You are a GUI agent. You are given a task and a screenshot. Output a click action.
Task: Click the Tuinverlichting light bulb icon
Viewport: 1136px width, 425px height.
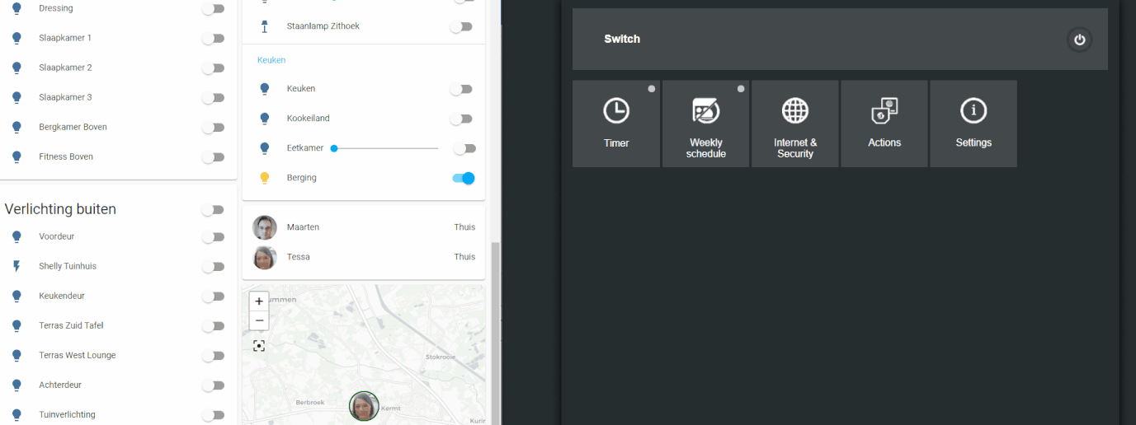16,414
